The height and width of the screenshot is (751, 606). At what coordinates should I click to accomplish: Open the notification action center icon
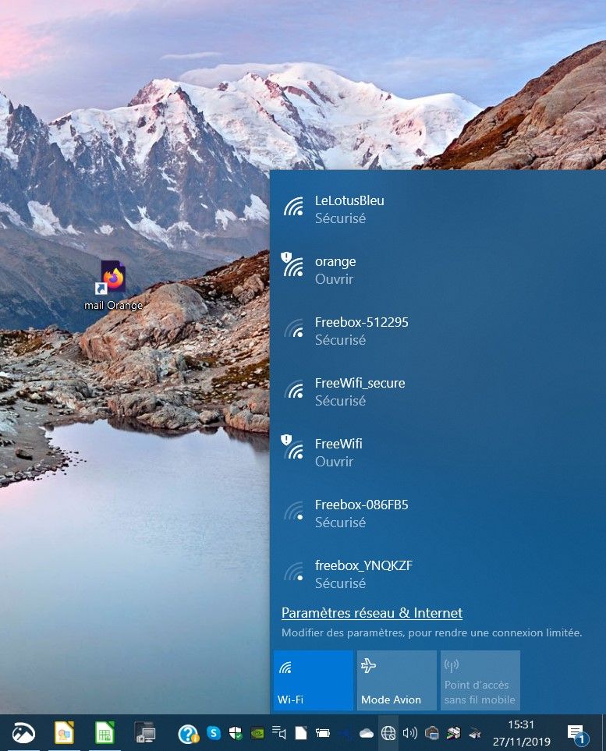point(577,733)
